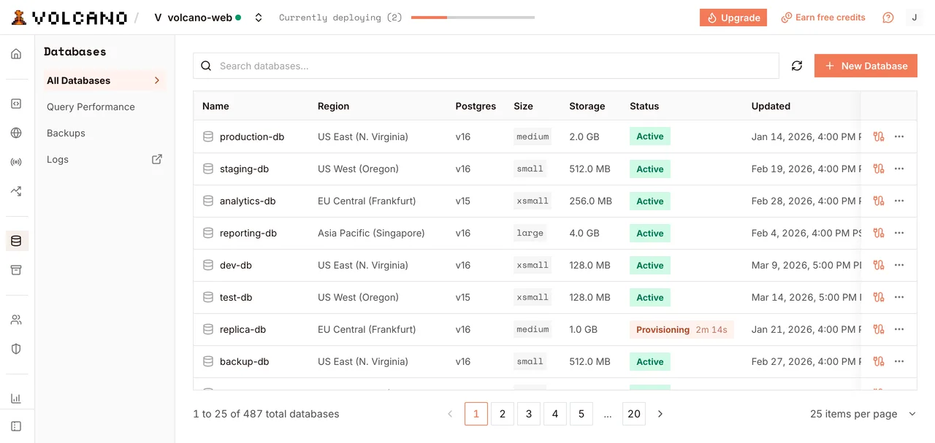This screenshot has width=935, height=443.
Task: Click the bottom panel layout sidebar icon
Action: click(16, 426)
